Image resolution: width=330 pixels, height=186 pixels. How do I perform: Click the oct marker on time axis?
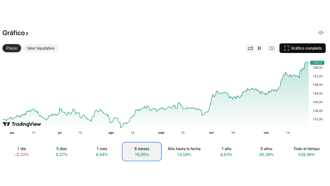[211, 133]
